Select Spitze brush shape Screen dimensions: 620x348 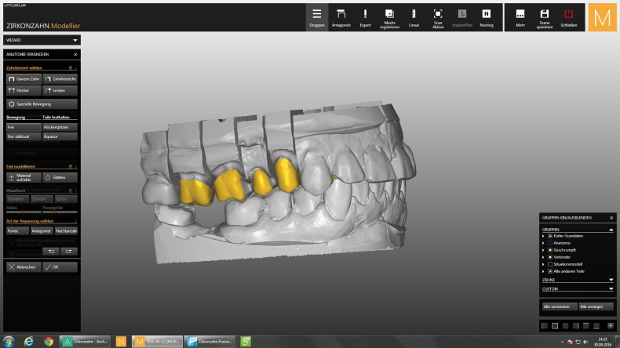(x=66, y=199)
